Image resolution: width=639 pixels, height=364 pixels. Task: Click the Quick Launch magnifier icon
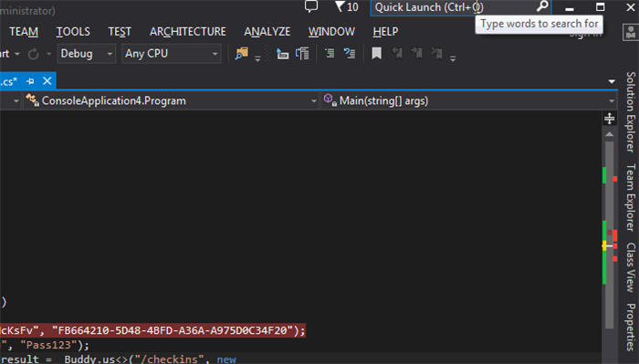point(542,6)
